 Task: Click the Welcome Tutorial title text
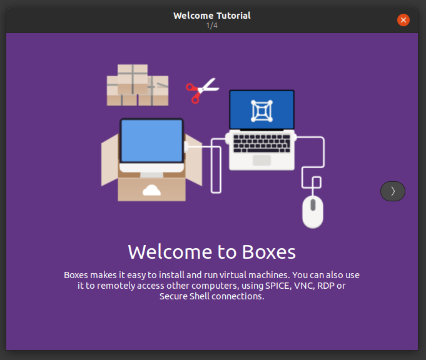(x=212, y=16)
